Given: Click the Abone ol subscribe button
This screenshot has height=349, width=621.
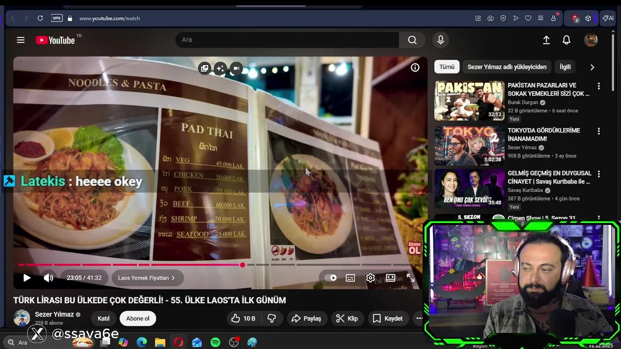Looking at the screenshot, I should 138,318.
